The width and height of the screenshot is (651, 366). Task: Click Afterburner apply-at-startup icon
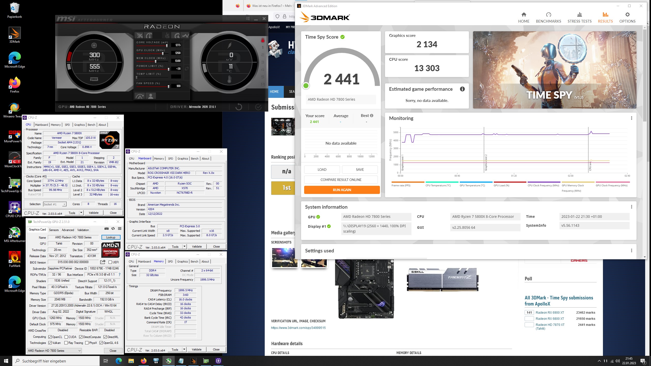click(140, 96)
